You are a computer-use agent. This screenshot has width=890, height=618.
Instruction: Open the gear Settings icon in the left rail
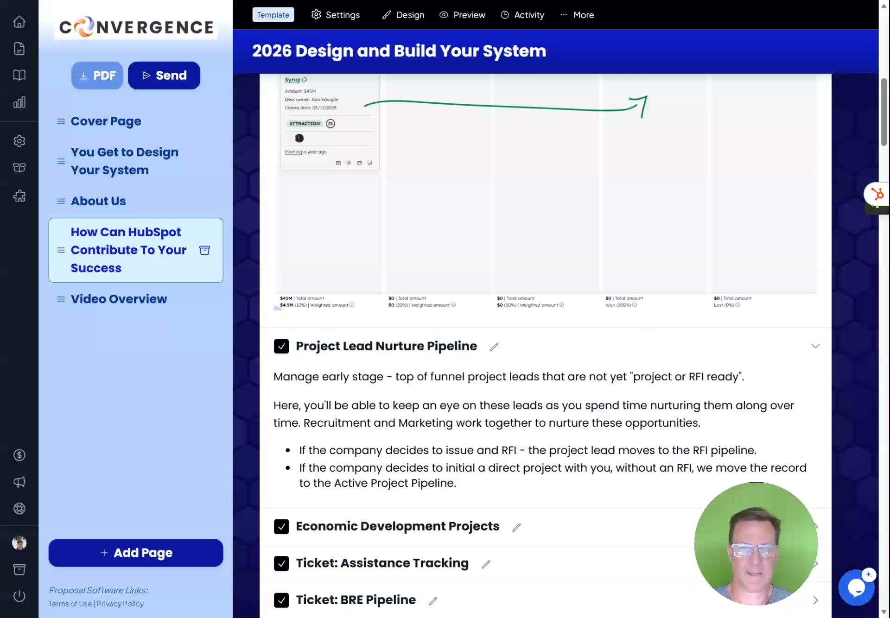click(x=19, y=141)
